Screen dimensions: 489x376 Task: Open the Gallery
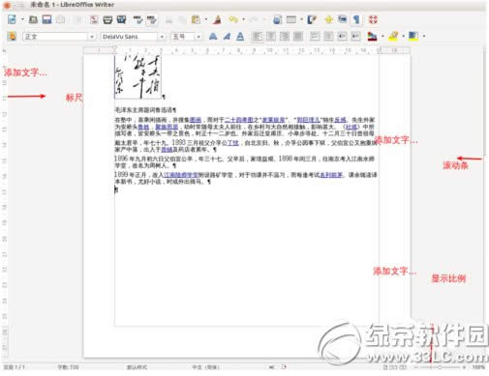pos(343,19)
